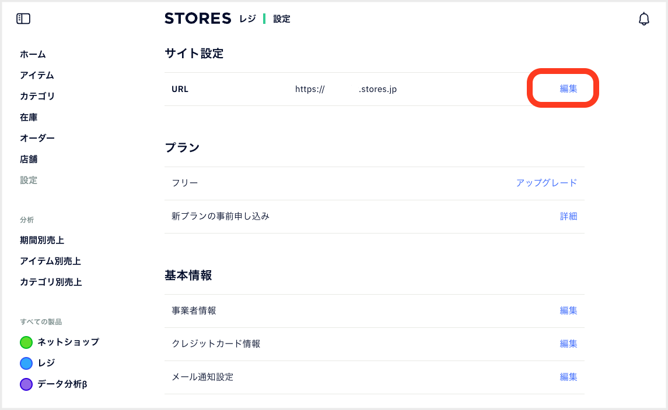Open オーダー in the sidebar

[x=37, y=138]
